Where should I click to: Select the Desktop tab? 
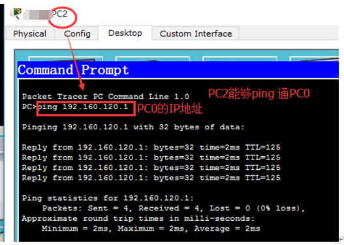point(125,33)
